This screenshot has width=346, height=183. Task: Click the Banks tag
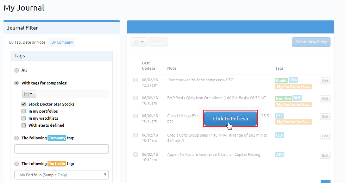point(281,81)
